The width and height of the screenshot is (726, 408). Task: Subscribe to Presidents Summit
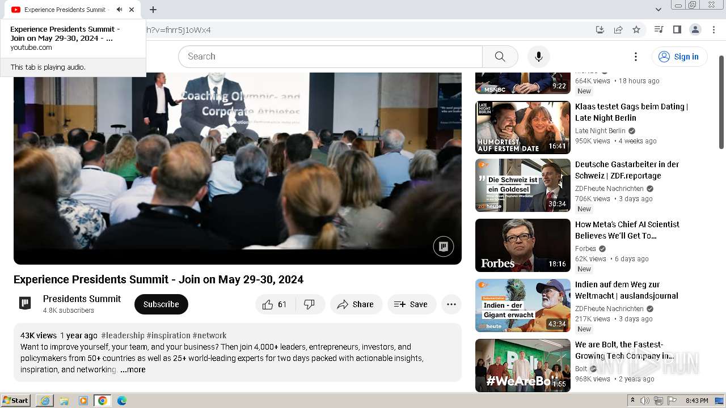pos(161,304)
